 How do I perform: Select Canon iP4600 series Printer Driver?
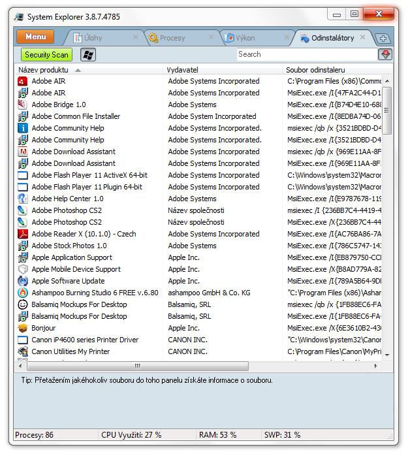[x=85, y=340]
